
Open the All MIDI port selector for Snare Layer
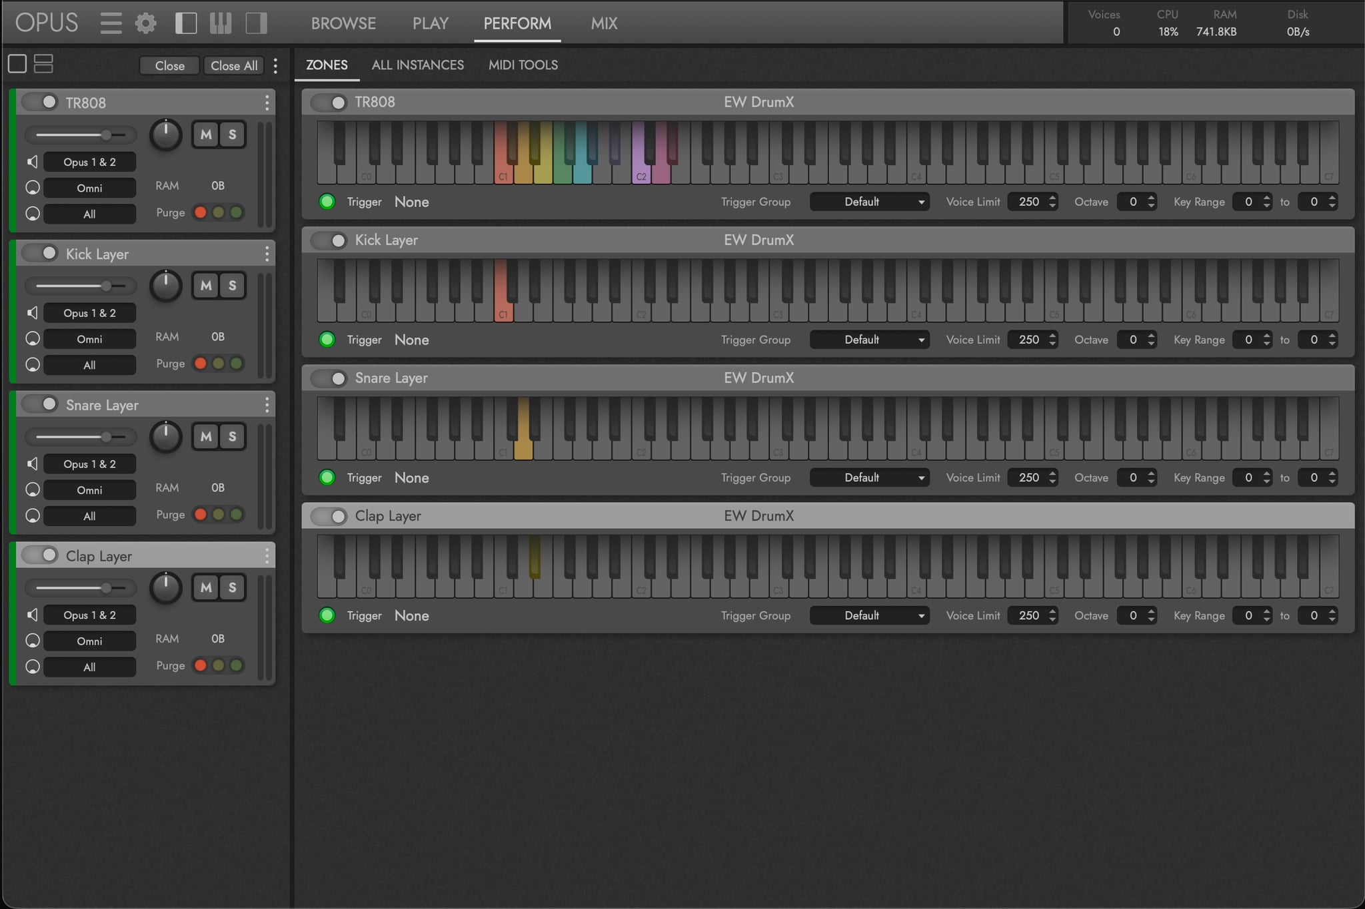tap(90, 516)
